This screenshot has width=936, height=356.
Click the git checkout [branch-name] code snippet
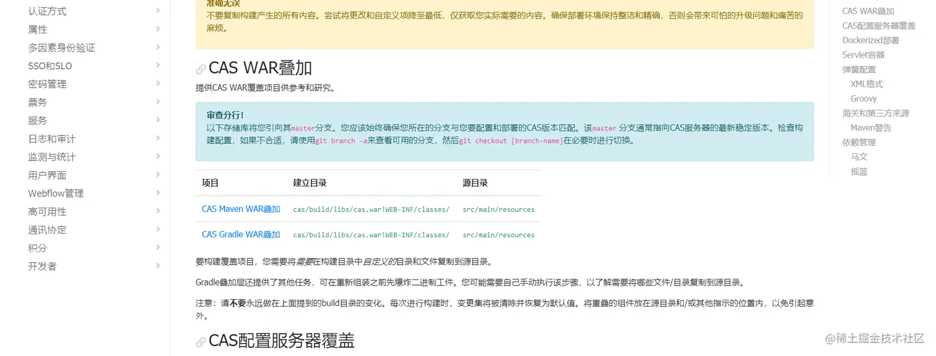511,141
